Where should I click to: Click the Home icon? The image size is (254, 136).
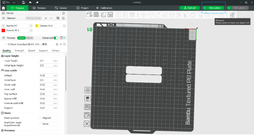tap(3, 8)
